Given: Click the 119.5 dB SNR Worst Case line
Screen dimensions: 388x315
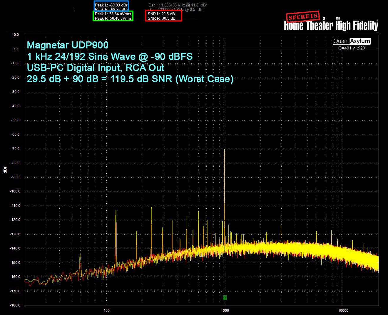Looking at the screenshot, I should point(130,79).
